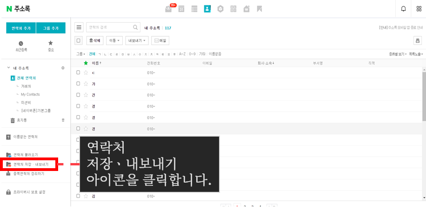Select the 거래처 group
This screenshot has height=223, width=426.
[x=26, y=86]
